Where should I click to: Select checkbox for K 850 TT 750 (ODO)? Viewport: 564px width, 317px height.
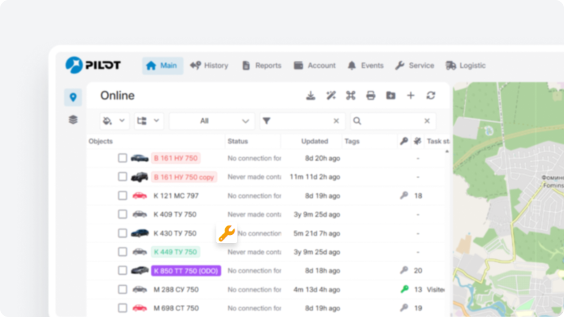(x=122, y=270)
